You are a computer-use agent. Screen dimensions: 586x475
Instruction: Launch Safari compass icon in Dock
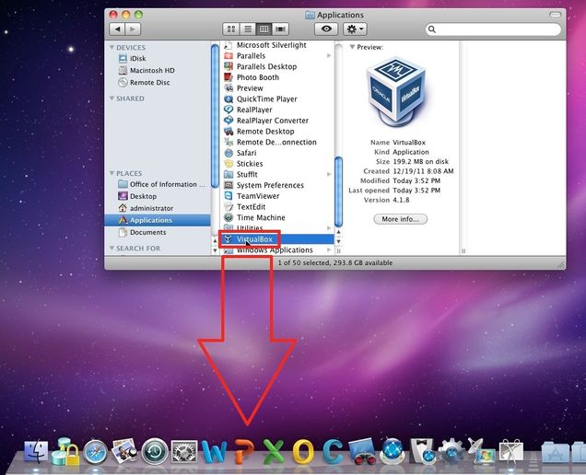tap(95, 452)
